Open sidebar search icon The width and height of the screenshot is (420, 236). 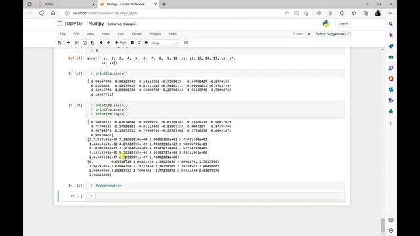tap(391, 24)
